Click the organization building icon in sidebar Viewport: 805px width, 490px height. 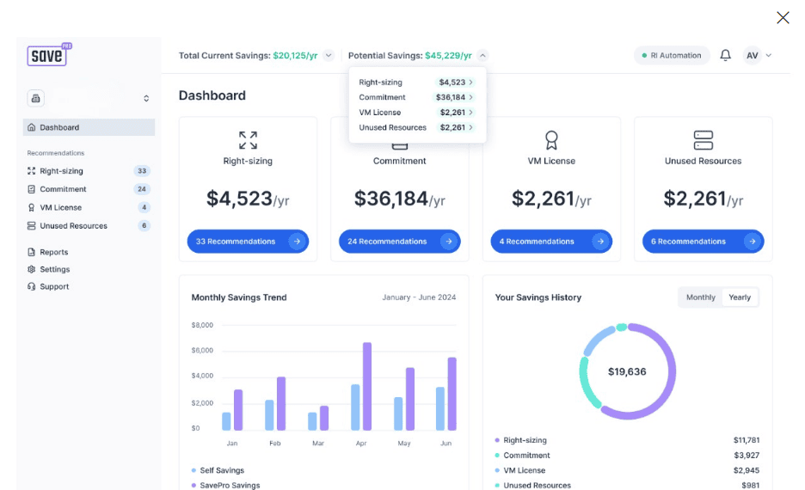(35, 98)
